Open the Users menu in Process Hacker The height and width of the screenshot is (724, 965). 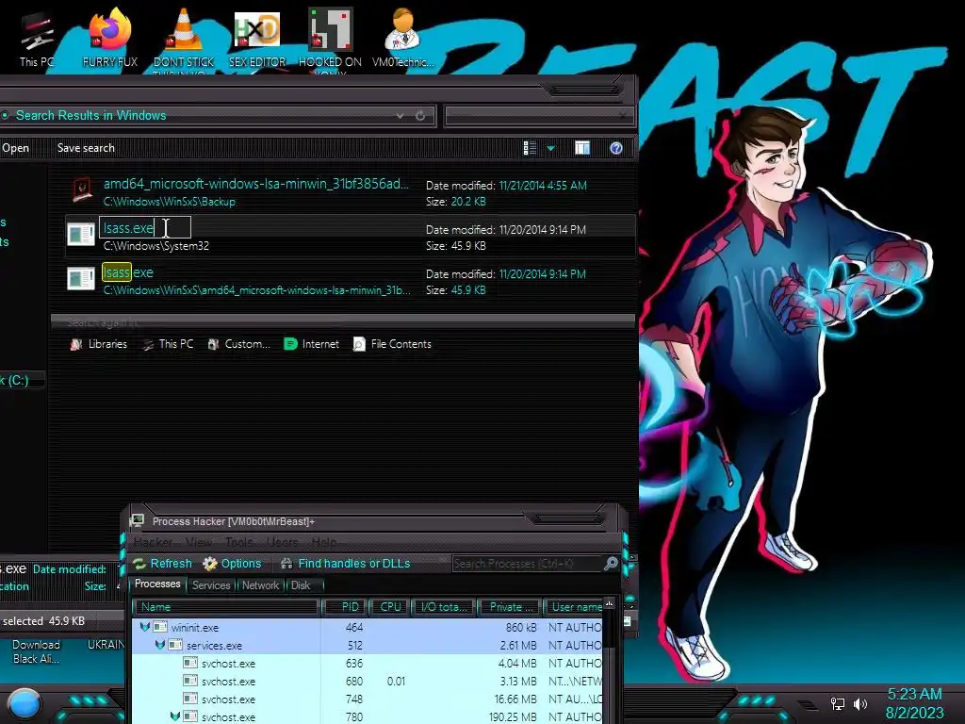[x=283, y=542]
